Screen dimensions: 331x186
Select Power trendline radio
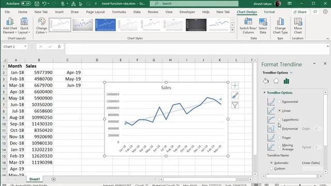tap(279, 138)
